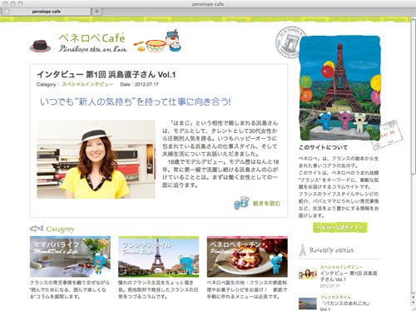Image resolution: width=416 pixels, height=311 pixels.
Task: Click the soup bowl and jar illustration
Action: coord(157,41)
